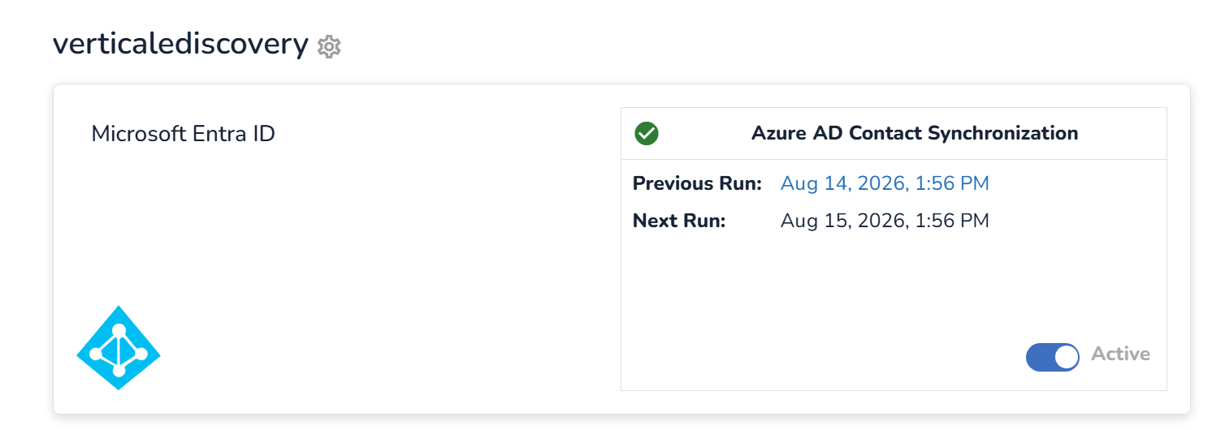Click the word Entra in the integration name

(x=218, y=133)
